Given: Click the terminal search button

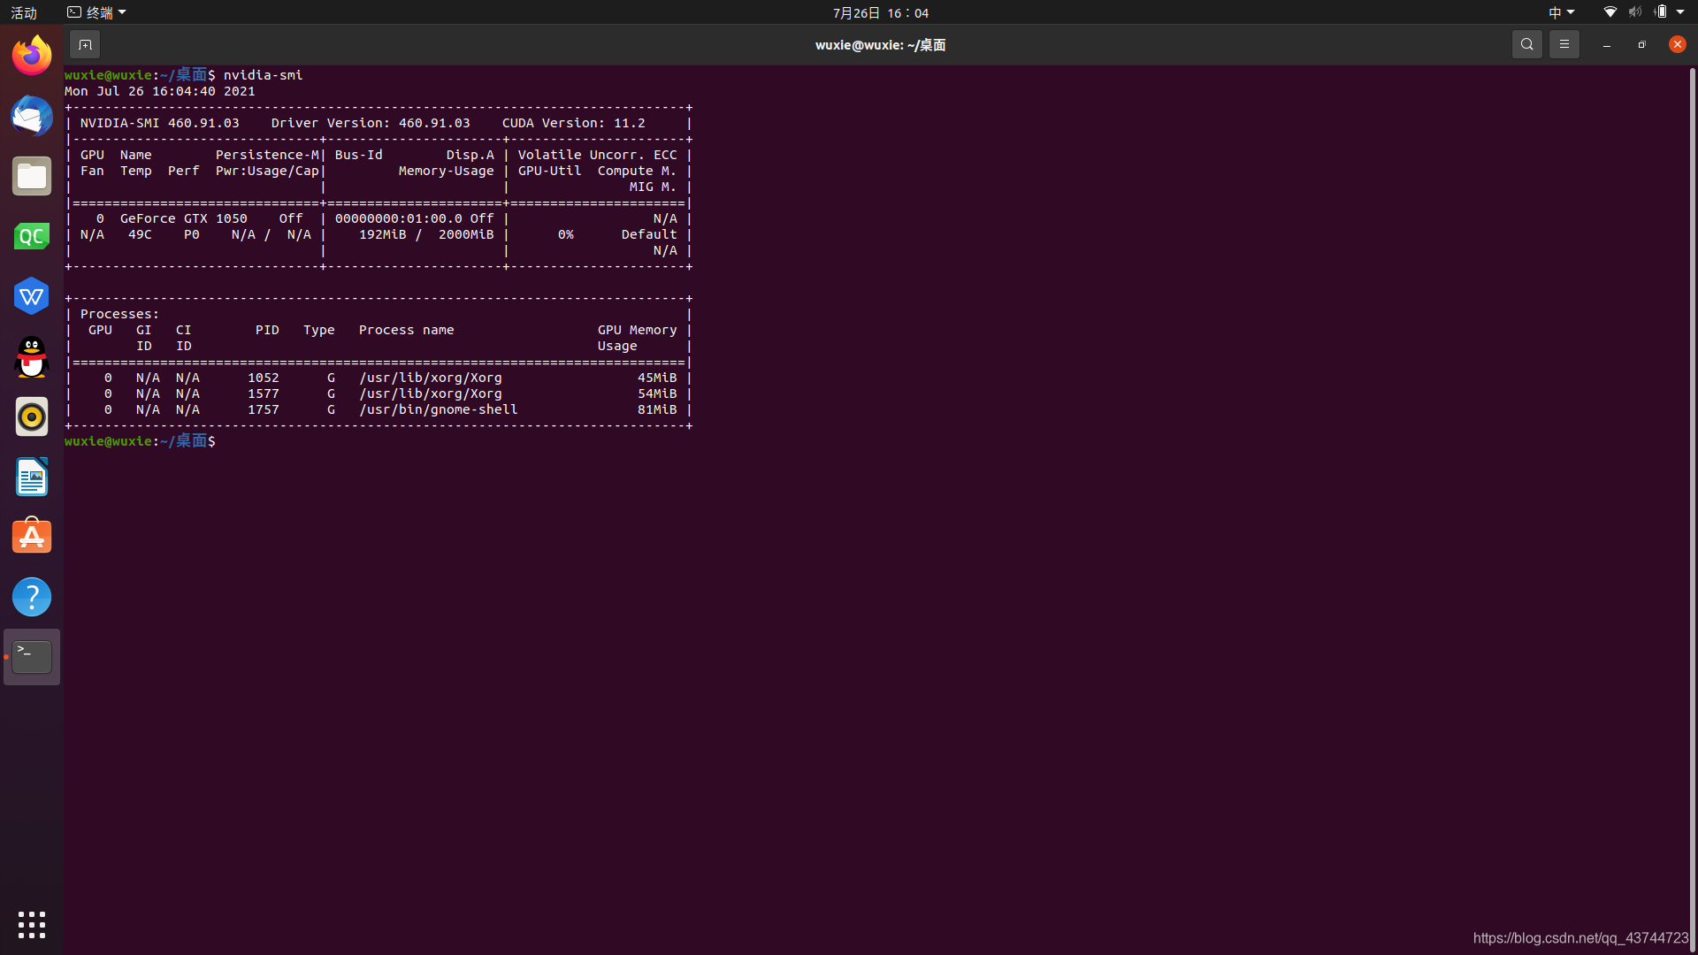Looking at the screenshot, I should pyautogui.click(x=1527, y=43).
